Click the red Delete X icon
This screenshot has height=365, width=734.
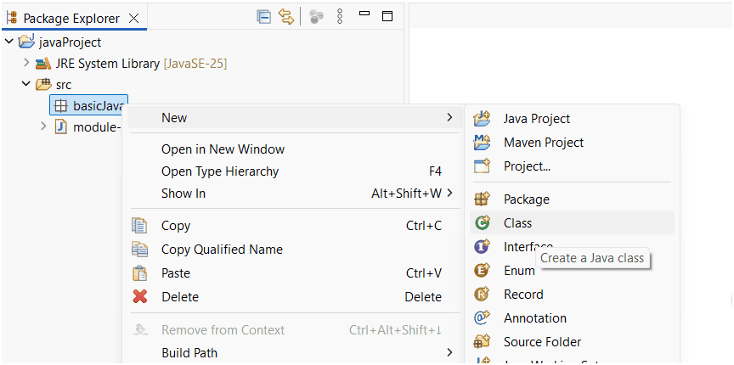click(139, 297)
